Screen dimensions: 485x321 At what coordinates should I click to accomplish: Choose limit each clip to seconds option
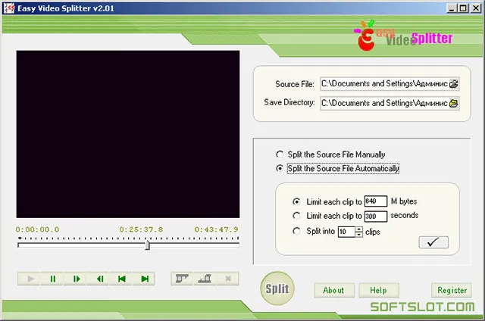pyautogui.click(x=296, y=216)
